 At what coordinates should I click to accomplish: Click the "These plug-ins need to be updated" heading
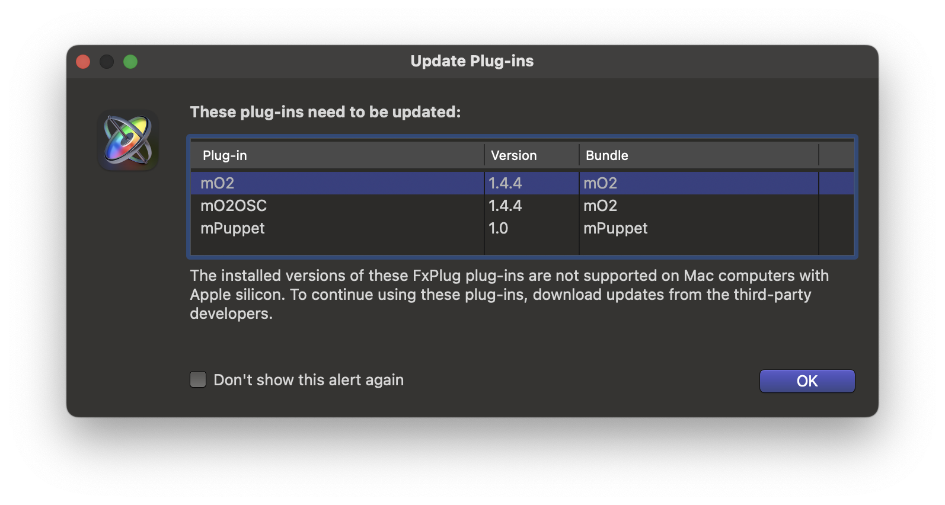(x=325, y=112)
